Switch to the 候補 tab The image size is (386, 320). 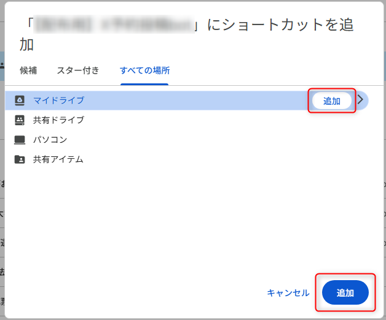pyautogui.click(x=28, y=70)
